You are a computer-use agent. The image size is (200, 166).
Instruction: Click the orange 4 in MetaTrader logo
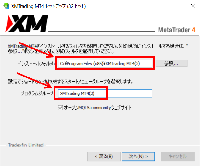click(194, 30)
